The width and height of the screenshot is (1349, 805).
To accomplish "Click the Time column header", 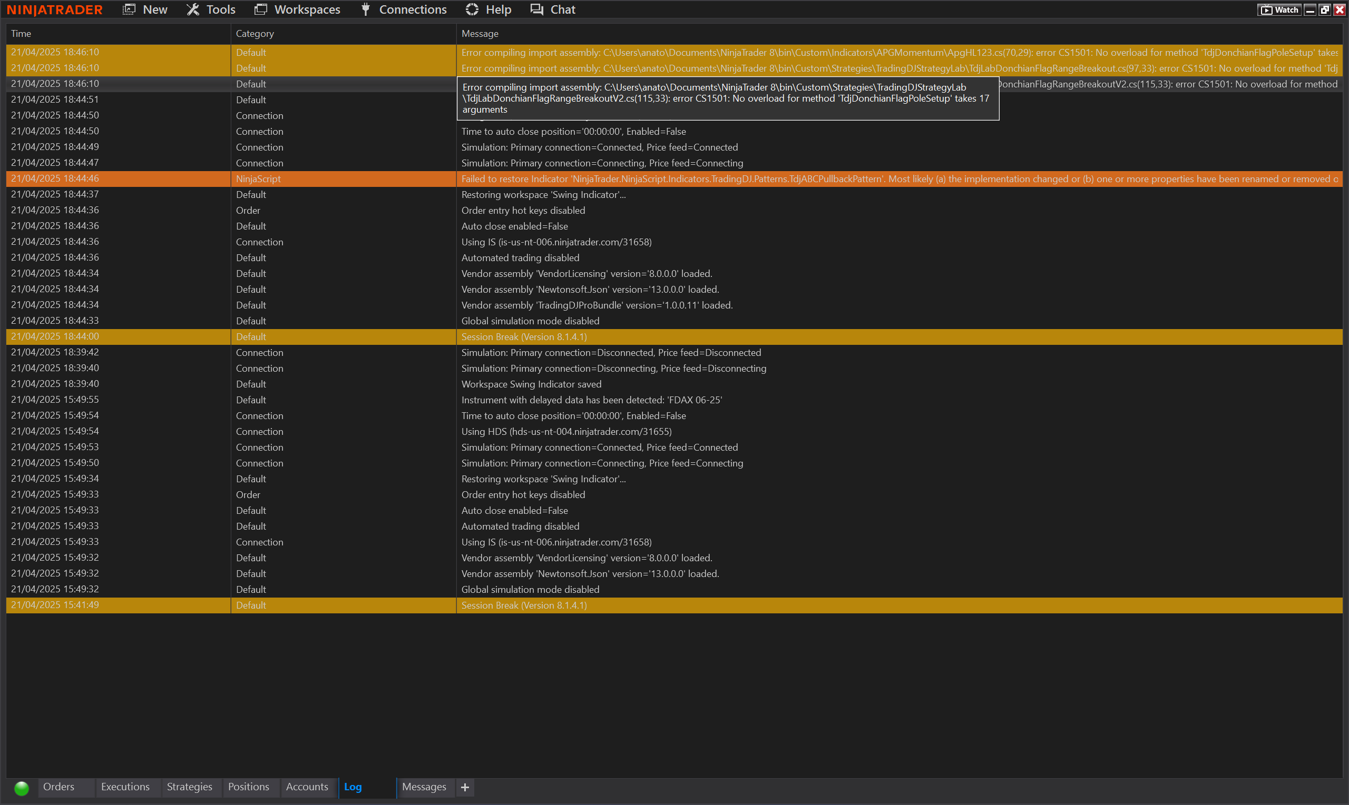I will point(119,34).
